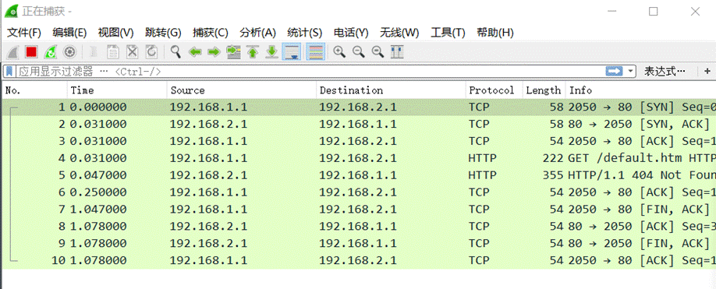Screen dimensions: 716x289
Task: Open the 视图(V) menu
Action: point(115,33)
